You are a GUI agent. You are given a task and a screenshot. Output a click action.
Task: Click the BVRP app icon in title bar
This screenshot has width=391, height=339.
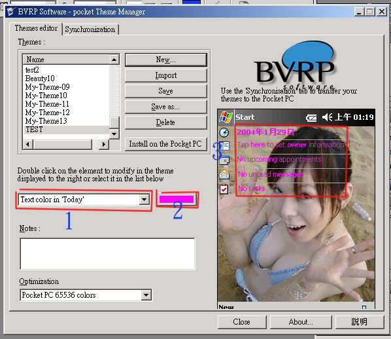pyautogui.click(x=10, y=12)
